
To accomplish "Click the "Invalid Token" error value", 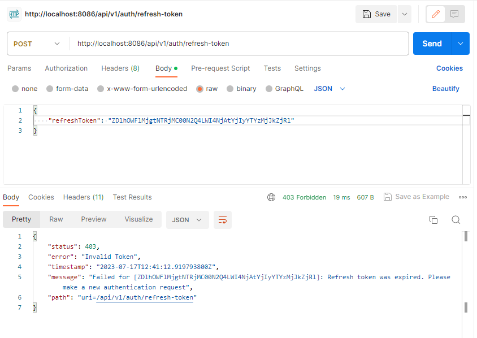I will pyautogui.click(x=109, y=257).
